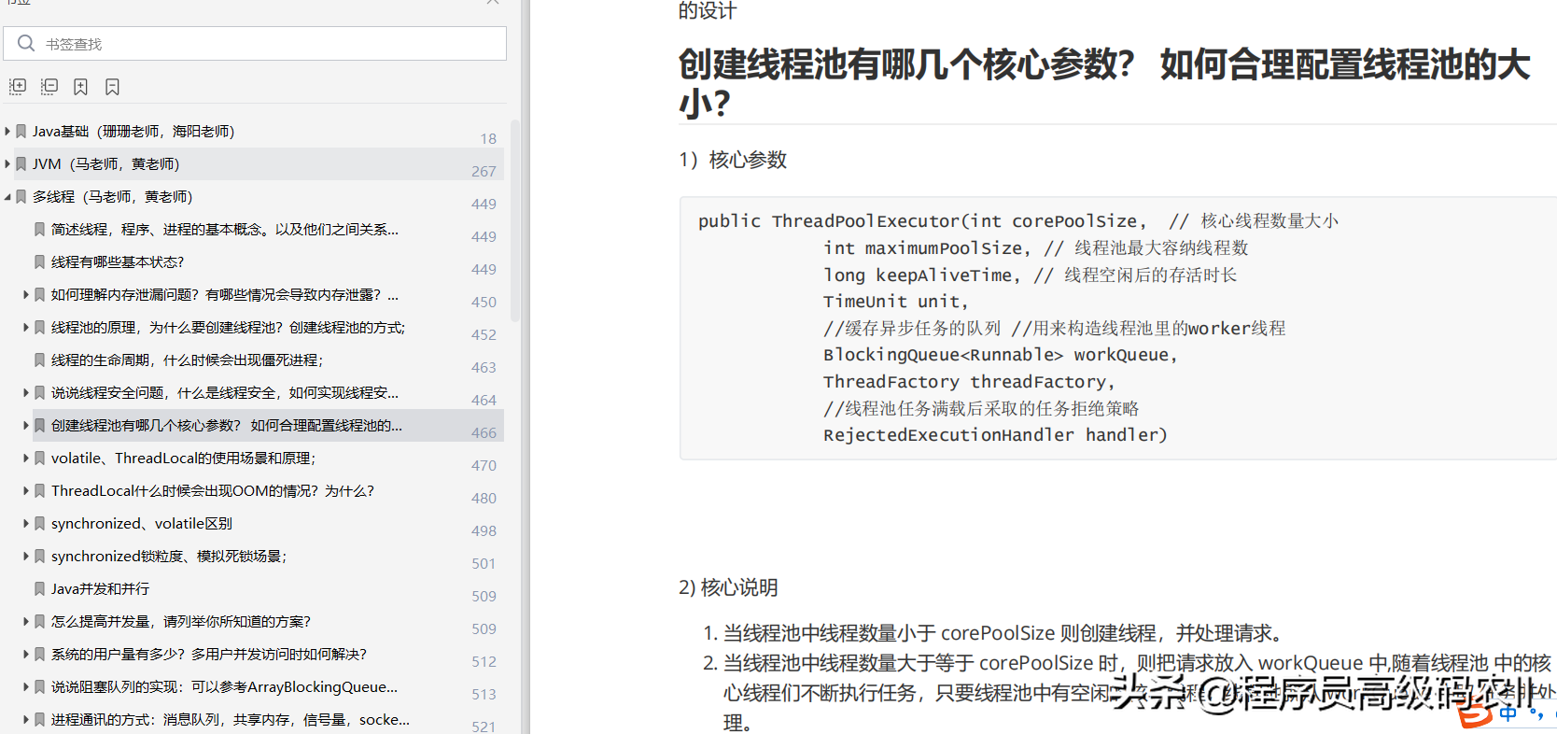Go to 说说阻塞队列的实现 bookmark text
1557x734 pixels.
224,687
